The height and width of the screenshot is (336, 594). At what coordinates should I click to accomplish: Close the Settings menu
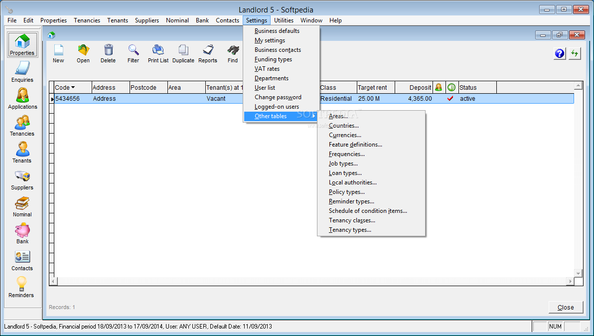[x=257, y=20]
